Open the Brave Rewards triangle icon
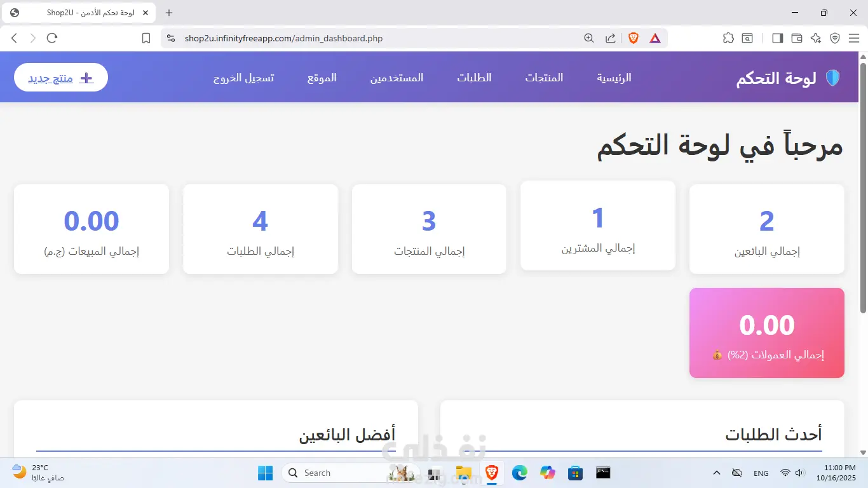This screenshot has width=868, height=488. click(655, 38)
